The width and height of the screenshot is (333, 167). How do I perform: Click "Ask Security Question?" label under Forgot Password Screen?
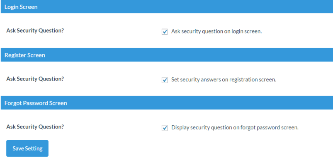[35, 127]
